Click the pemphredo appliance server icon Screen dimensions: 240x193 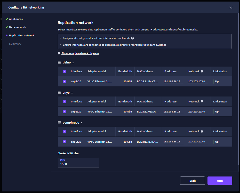coord(59,123)
